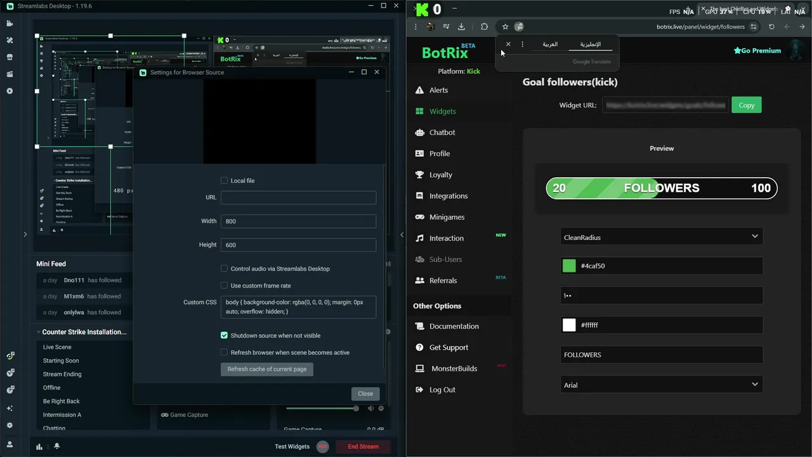Uncheck Shutdown source when not visible

(224, 335)
